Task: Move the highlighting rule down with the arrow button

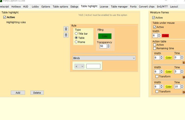Action: tap(66, 35)
